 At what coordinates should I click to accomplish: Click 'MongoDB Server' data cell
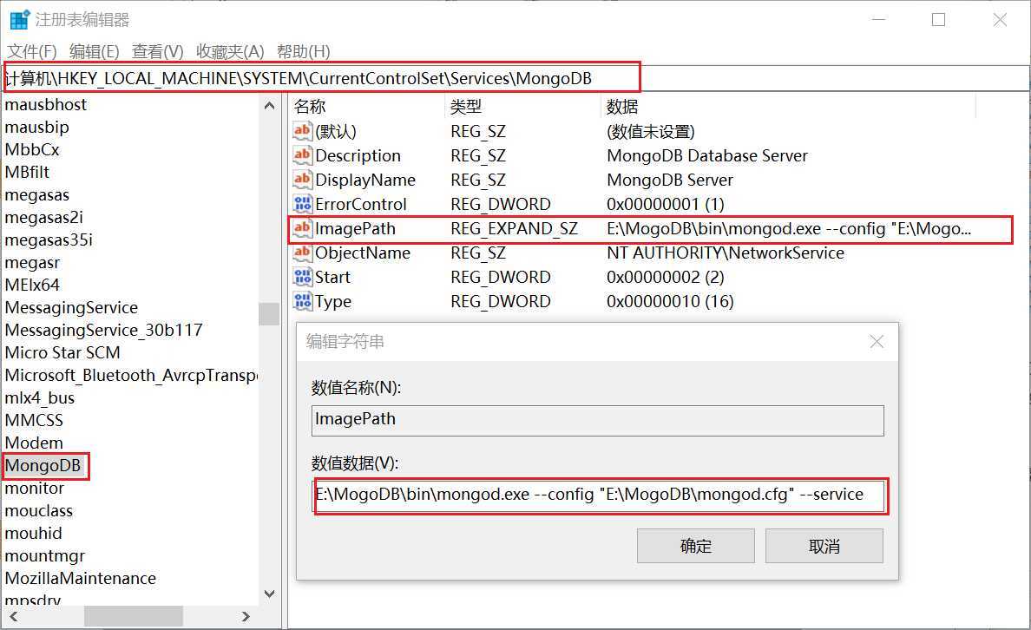click(x=669, y=180)
